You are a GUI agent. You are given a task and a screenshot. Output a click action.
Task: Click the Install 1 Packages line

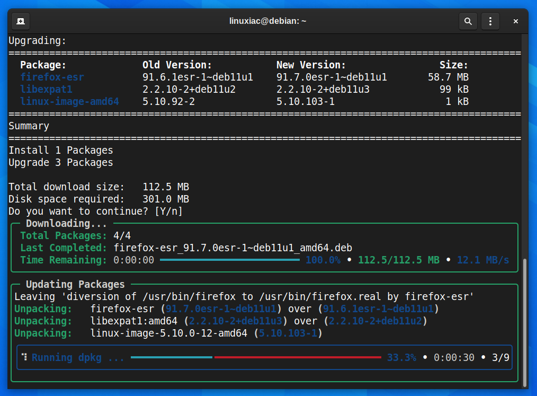pos(60,150)
